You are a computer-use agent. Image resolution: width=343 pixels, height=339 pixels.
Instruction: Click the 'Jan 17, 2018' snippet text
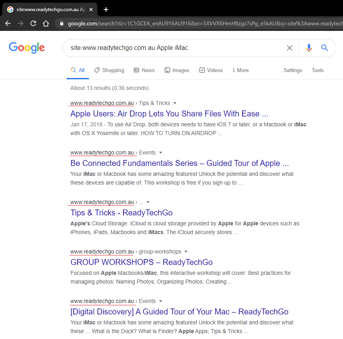click(x=86, y=124)
